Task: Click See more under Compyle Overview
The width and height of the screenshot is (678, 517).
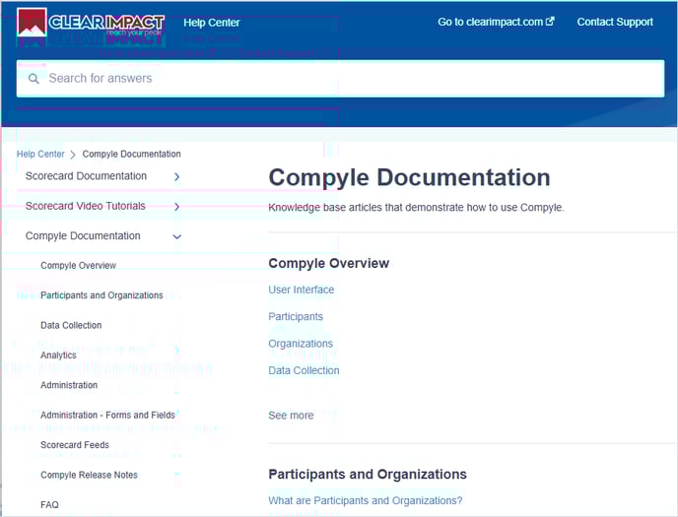Action: tap(291, 416)
